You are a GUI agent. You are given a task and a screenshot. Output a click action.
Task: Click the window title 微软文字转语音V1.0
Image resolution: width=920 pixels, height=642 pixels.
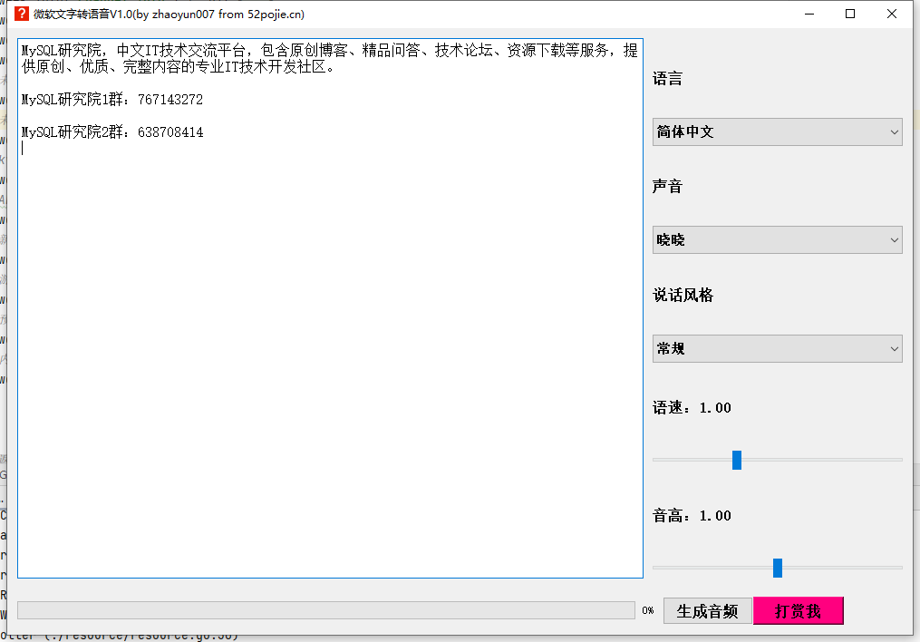(x=169, y=15)
